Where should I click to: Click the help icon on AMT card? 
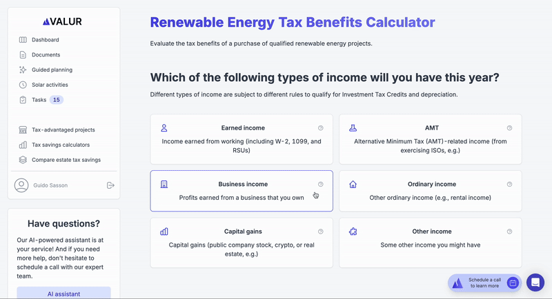coord(509,128)
